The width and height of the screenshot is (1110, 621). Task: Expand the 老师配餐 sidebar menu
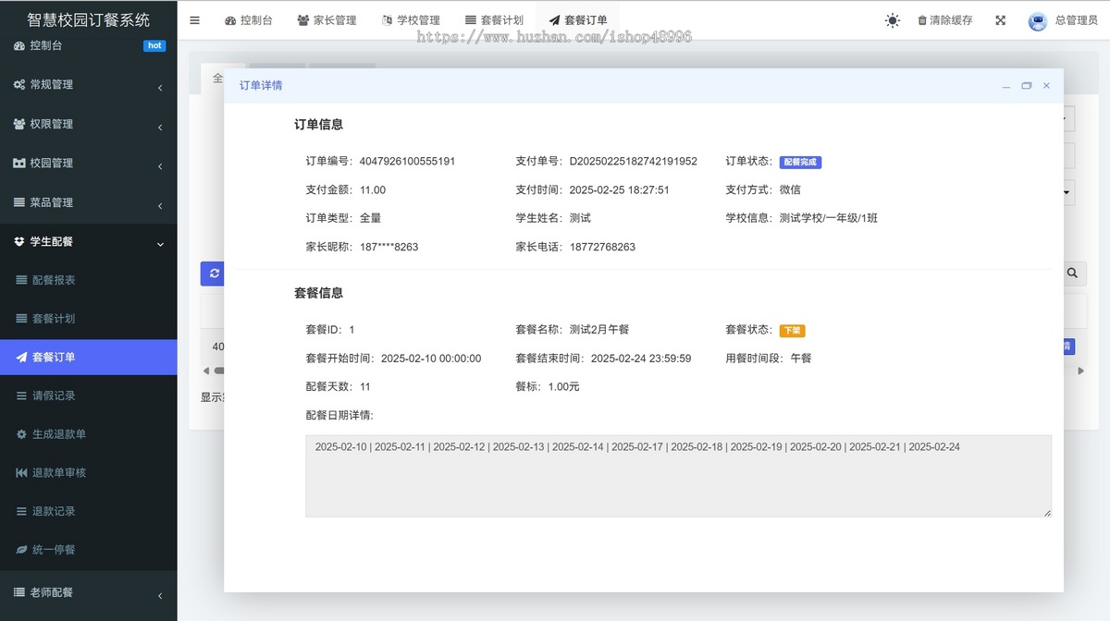pos(88,592)
